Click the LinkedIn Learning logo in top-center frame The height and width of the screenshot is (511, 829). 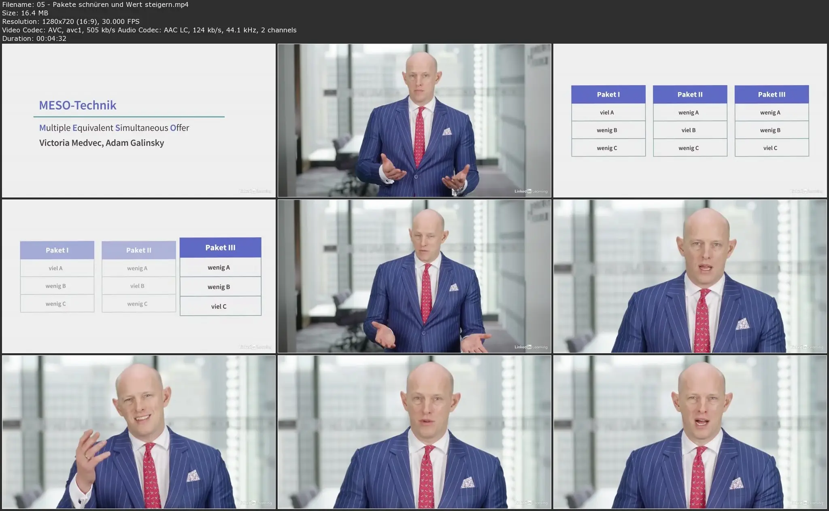531,191
